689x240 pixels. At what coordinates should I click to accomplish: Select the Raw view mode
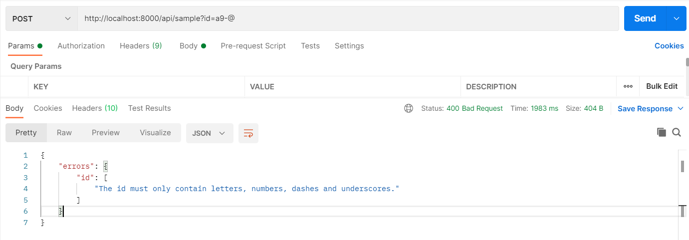click(x=64, y=133)
